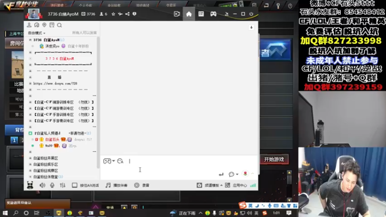Open the chat bubble options dropdown
Image resolution: width=386 pixels, height=217 pixels.
point(234,174)
